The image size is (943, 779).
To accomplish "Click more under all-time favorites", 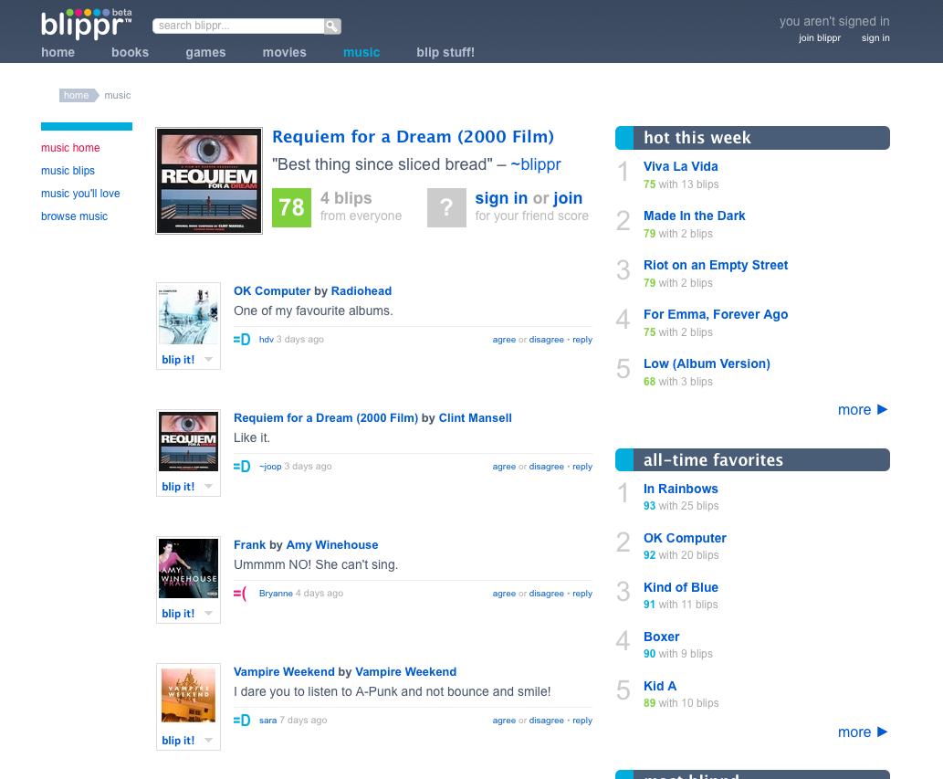I will click(854, 732).
